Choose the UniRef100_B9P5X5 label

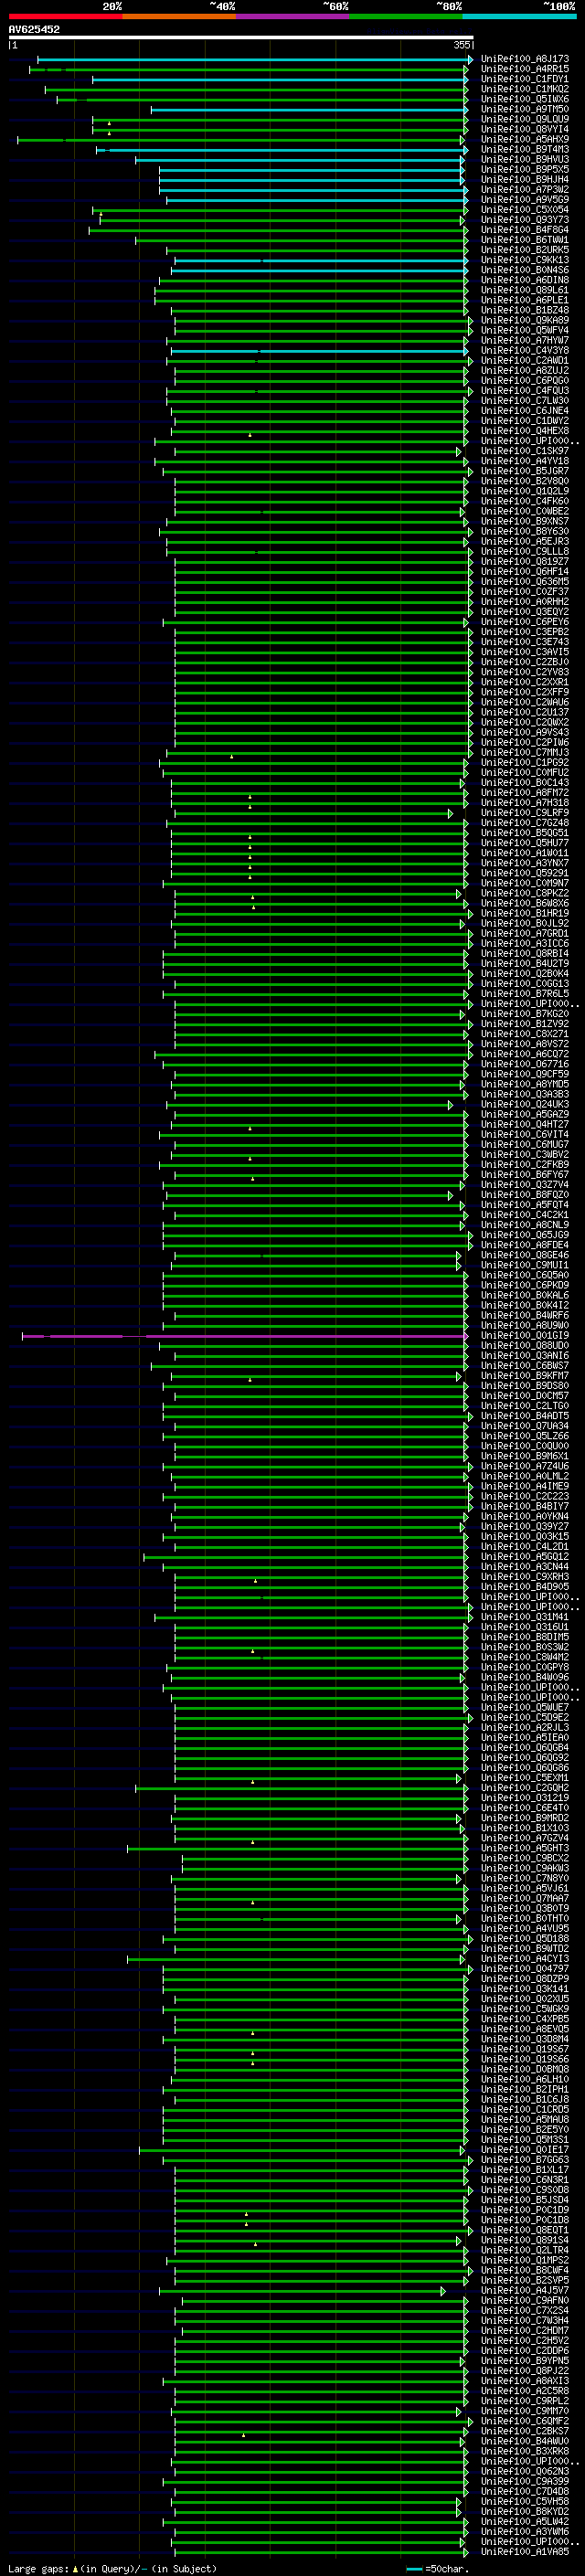[x=524, y=169]
